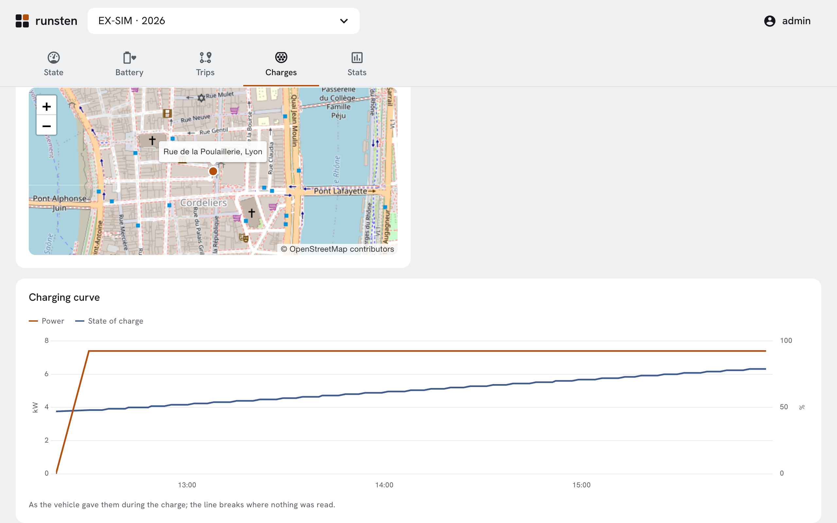Image resolution: width=837 pixels, height=523 pixels.
Task: Select the Charges tab
Action: tap(281, 64)
